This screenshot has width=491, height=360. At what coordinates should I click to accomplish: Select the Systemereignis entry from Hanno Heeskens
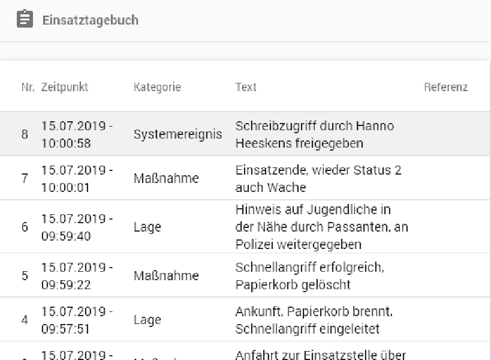click(x=314, y=133)
